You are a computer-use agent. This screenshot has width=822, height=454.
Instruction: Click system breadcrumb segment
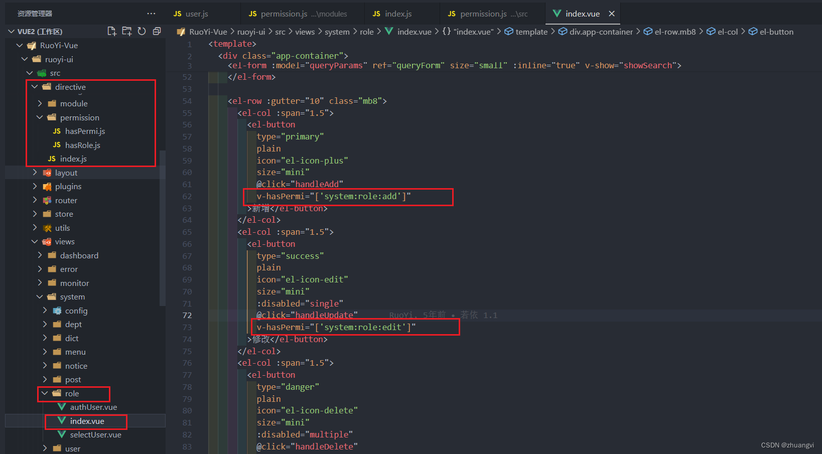(x=337, y=32)
